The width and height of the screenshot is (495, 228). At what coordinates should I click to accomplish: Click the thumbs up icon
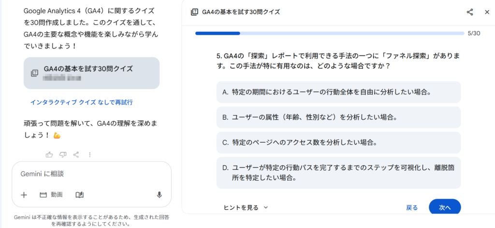pos(49,155)
